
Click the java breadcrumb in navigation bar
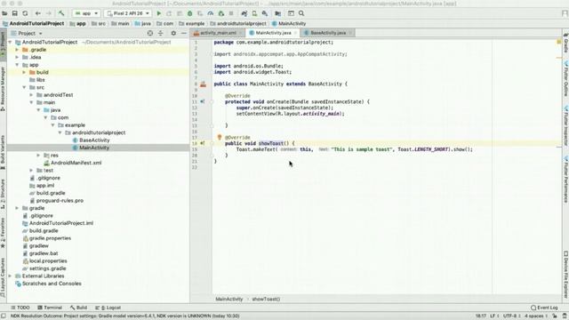point(142,24)
